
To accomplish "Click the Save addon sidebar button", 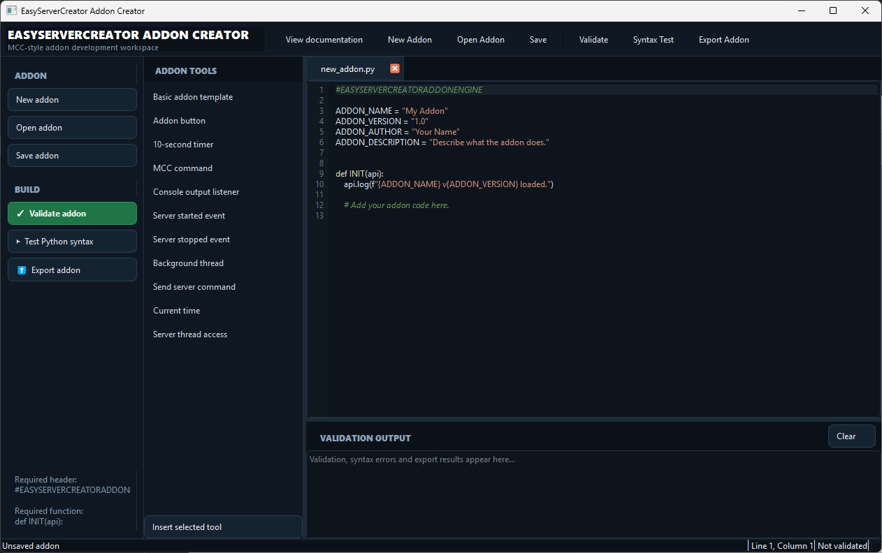I will click(x=72, y=156).
